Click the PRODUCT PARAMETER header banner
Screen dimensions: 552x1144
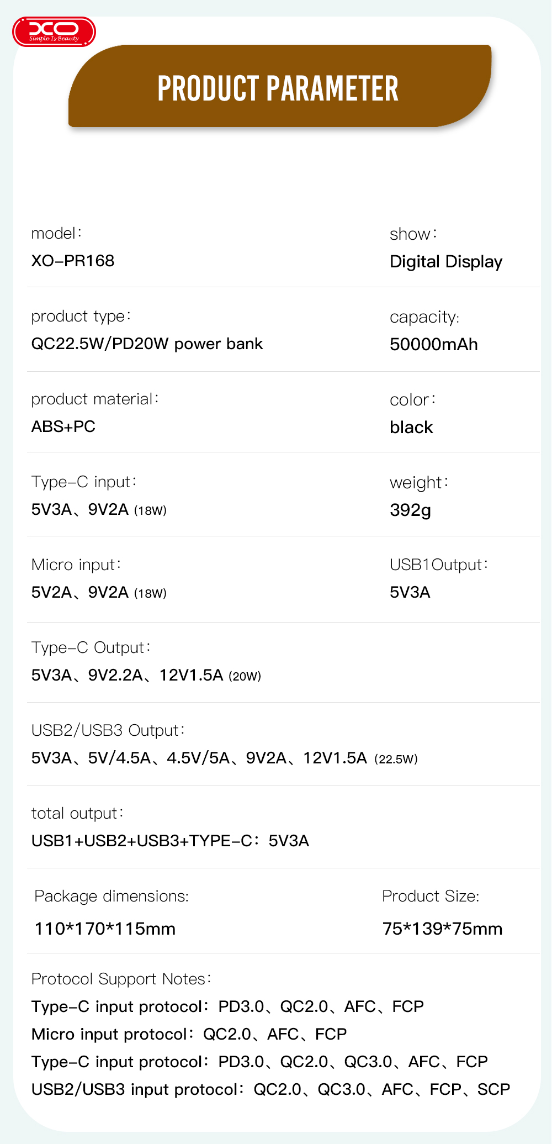[278, 88]
